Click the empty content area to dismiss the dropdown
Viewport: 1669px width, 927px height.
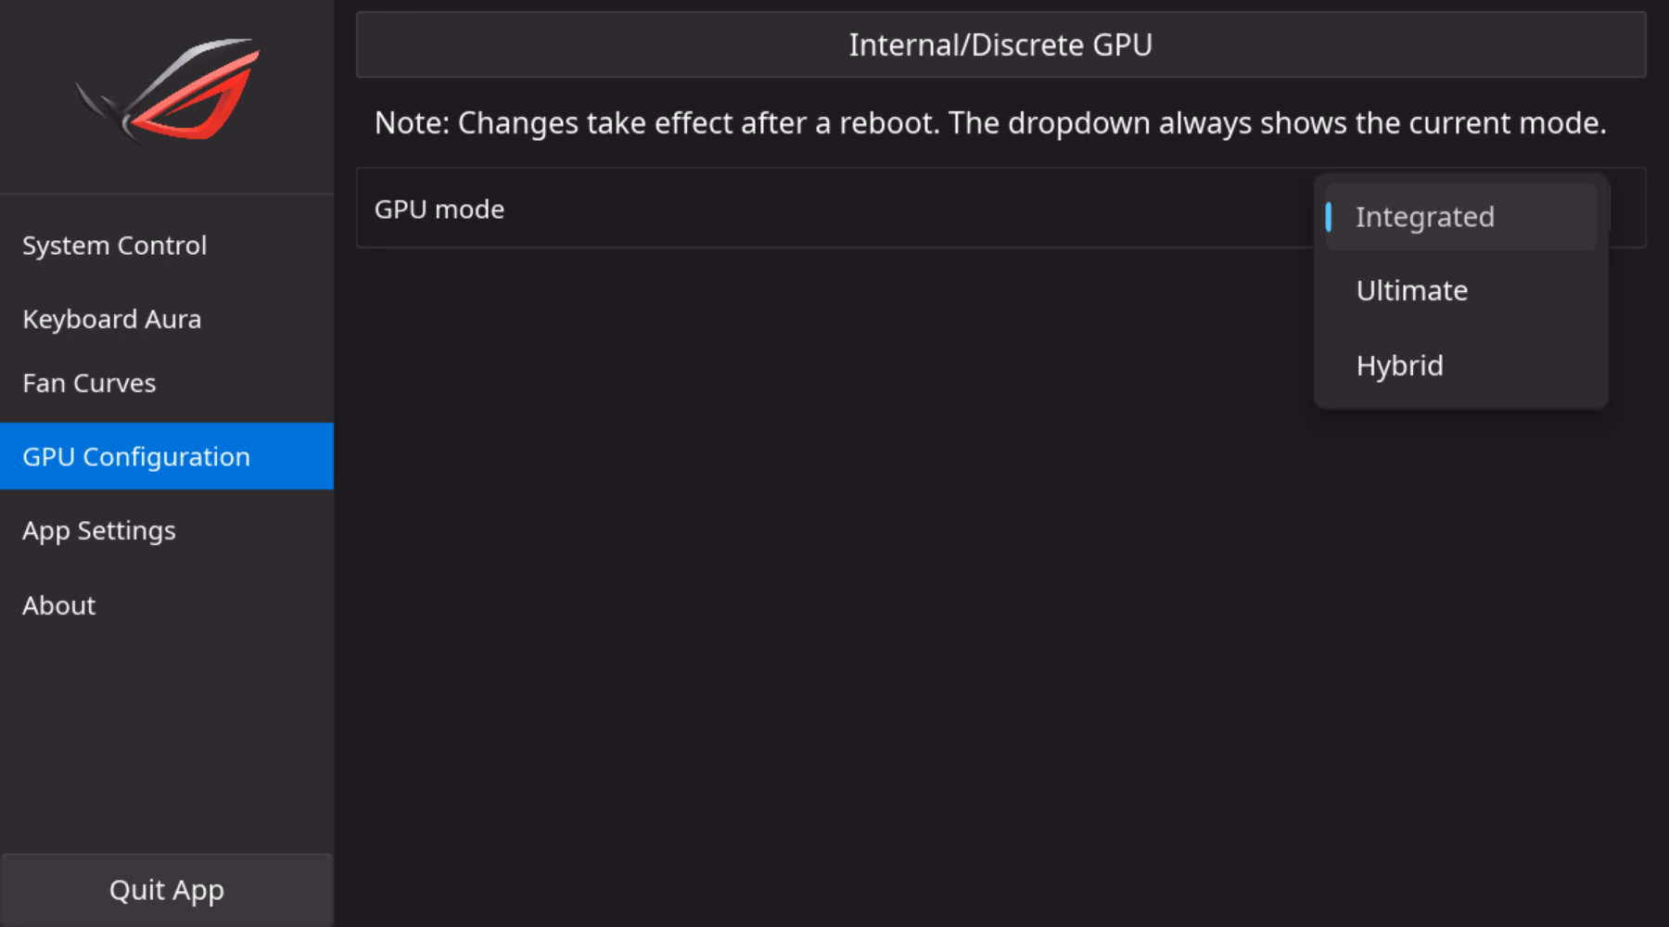point(834,603)
